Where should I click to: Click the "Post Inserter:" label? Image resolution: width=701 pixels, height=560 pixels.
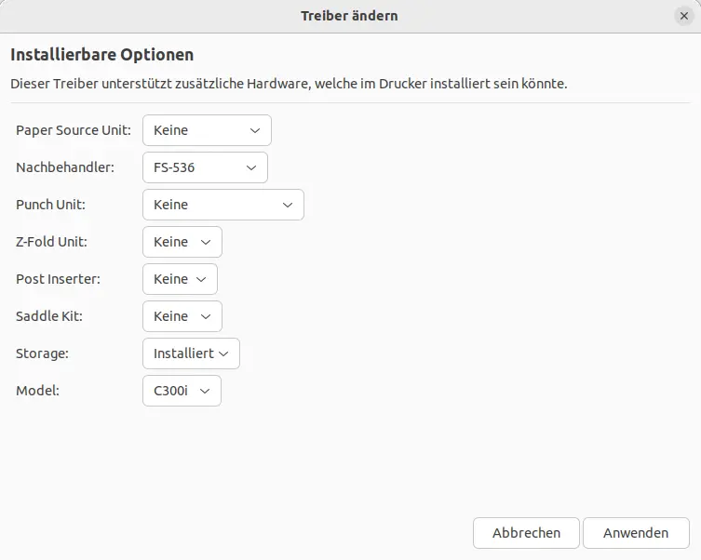[58, 279]
